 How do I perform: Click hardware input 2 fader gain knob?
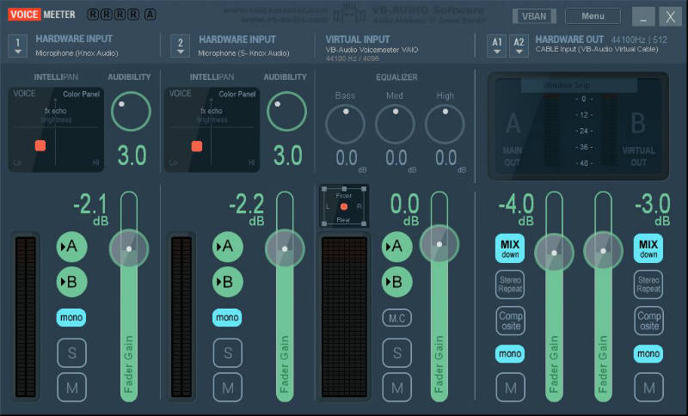point(285,248)
